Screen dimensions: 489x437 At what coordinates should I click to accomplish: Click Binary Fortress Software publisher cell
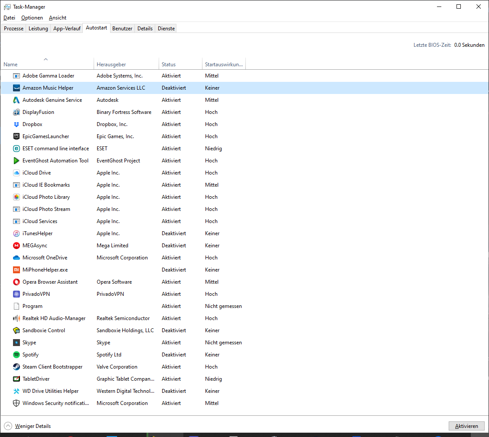(124, 112)
